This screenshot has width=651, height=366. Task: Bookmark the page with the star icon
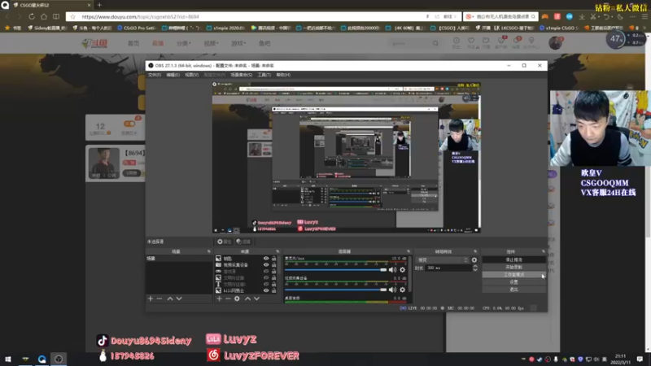click(73, 16)
